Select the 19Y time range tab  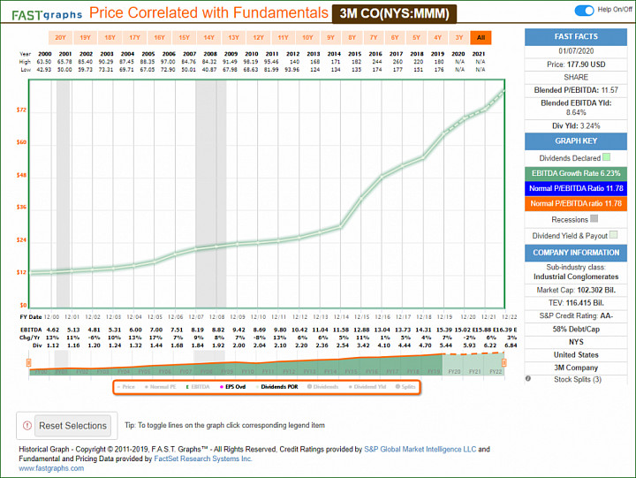(x=85, y=38)
